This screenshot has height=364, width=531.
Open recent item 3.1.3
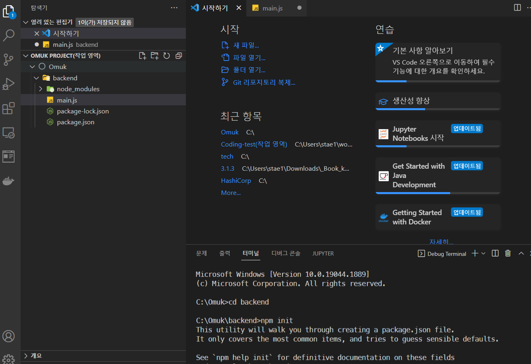[x=228, y=168]
